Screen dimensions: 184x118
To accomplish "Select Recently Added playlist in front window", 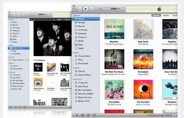I will [x=86, y=94].
